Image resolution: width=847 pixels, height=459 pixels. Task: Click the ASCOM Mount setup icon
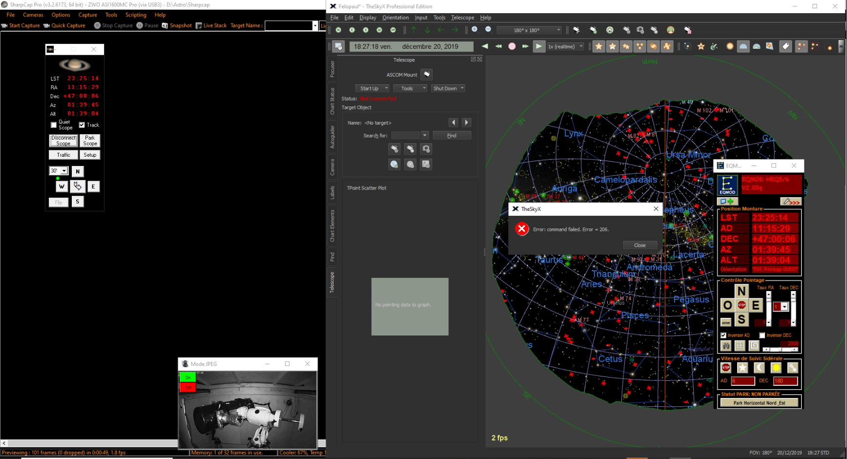(426, 74)
